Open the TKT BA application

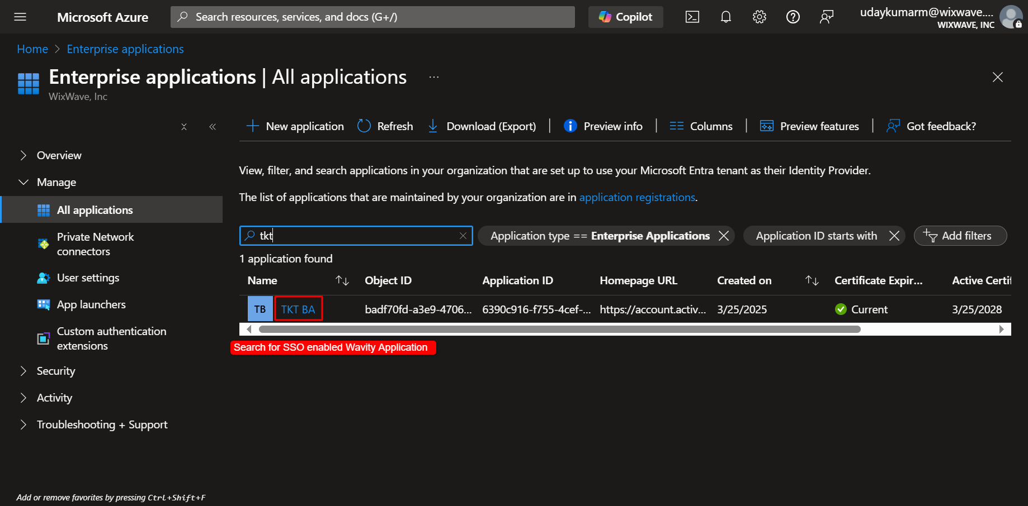(x=298, y=309)
